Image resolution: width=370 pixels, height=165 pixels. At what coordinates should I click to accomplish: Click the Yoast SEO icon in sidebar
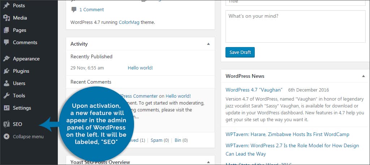(x=7, y=124)
